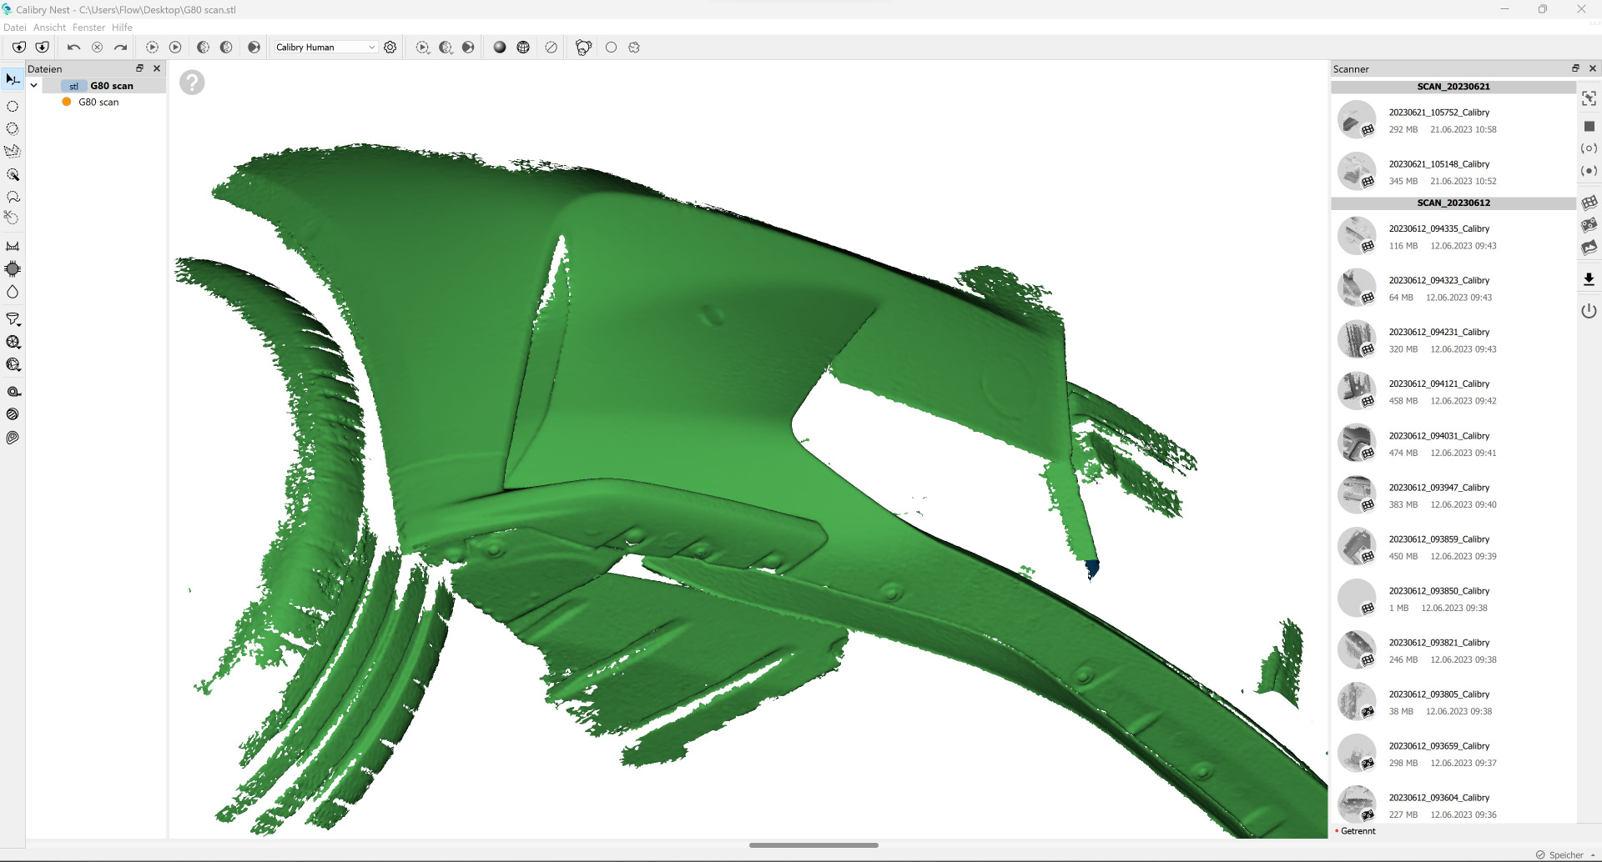
Task: Select the lasso selection tool
Action: 13,198
